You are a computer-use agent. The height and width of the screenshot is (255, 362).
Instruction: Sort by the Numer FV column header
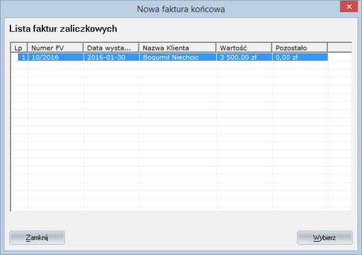(x=55, y=48)
